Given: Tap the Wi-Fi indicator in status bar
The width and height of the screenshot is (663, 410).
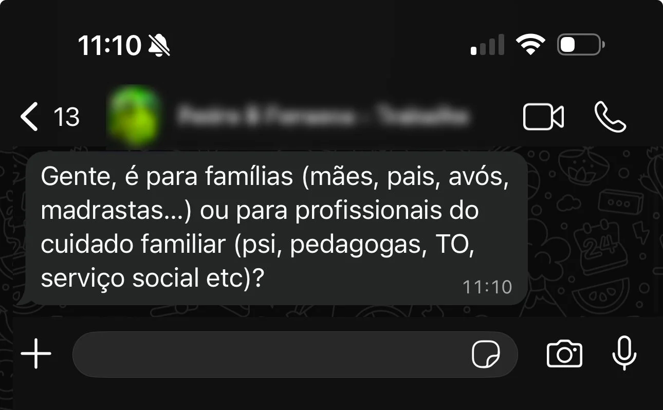Looking at the screenshot, I should (531, 45).
